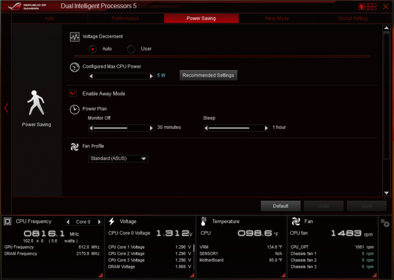Select the Power Saving tab
The image size is (394, 280).
click(x=201, y=18)
